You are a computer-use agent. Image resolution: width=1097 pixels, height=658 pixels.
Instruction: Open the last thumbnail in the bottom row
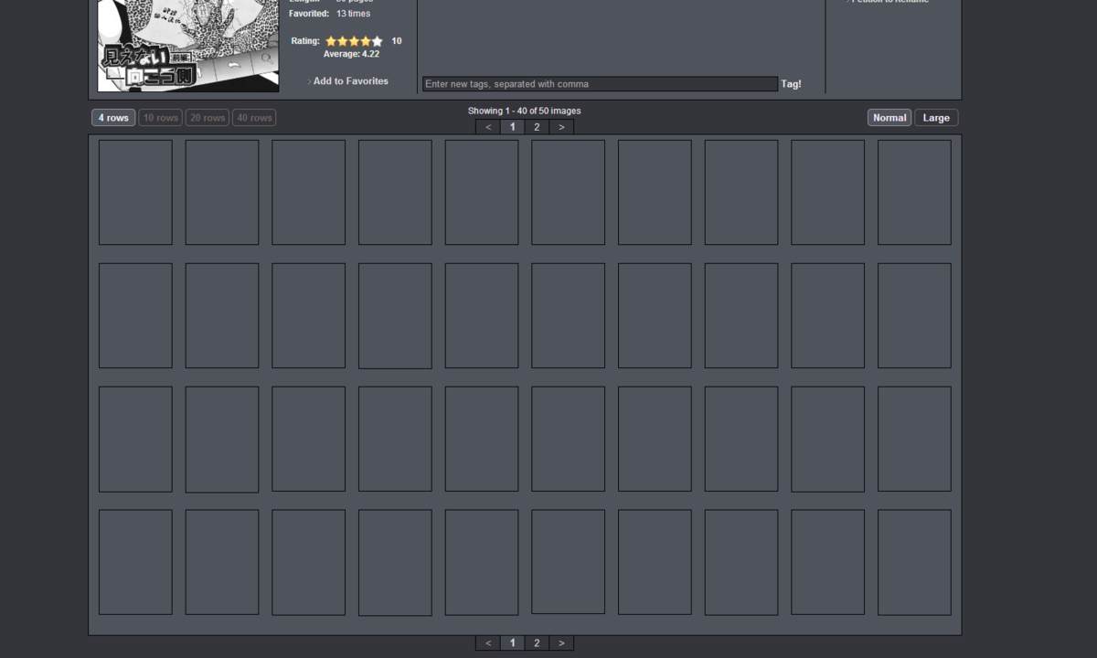[x=914, y=562]
